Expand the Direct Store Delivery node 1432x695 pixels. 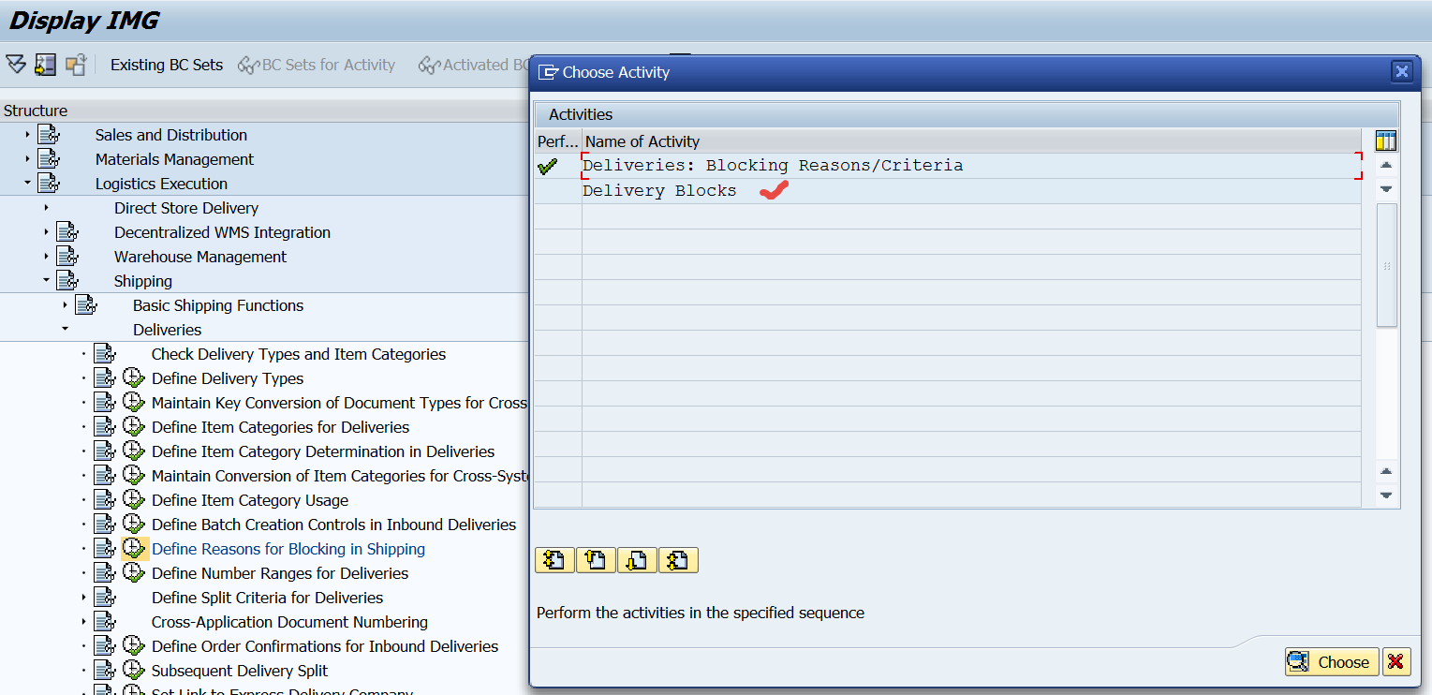click(46, 208)
